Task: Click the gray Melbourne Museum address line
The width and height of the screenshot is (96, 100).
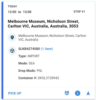Action: click(x=52, y=37)
